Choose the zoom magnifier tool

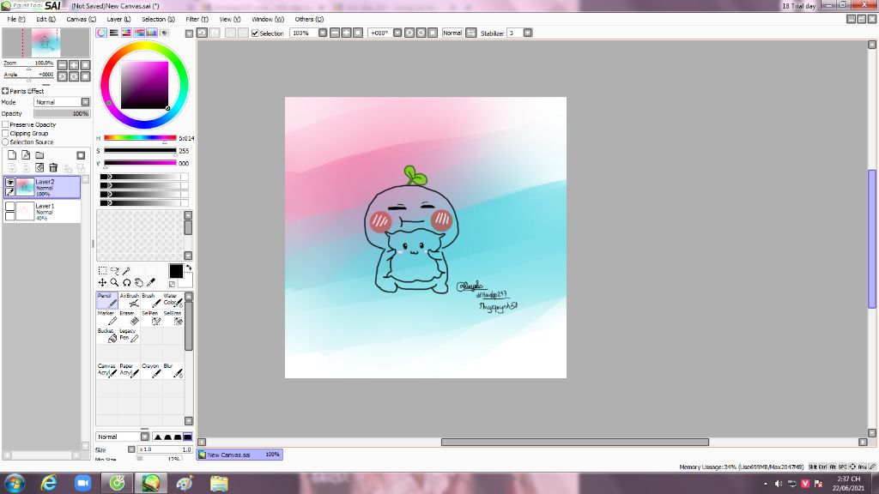[x=114, y=282]
